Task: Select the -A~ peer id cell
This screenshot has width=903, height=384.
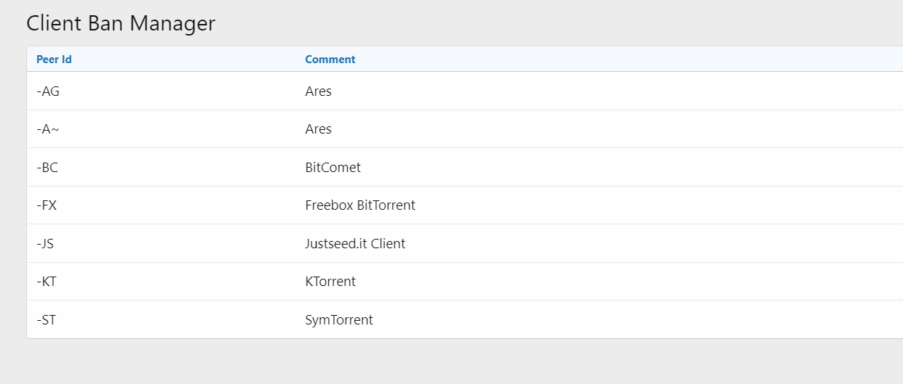Action: tap(47, 129)
